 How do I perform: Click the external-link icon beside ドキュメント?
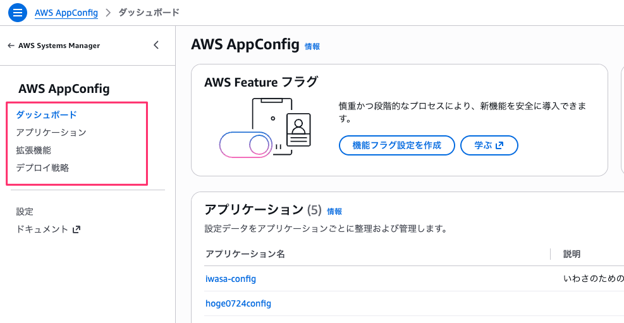pyautogui.click(x=76, y=229)
